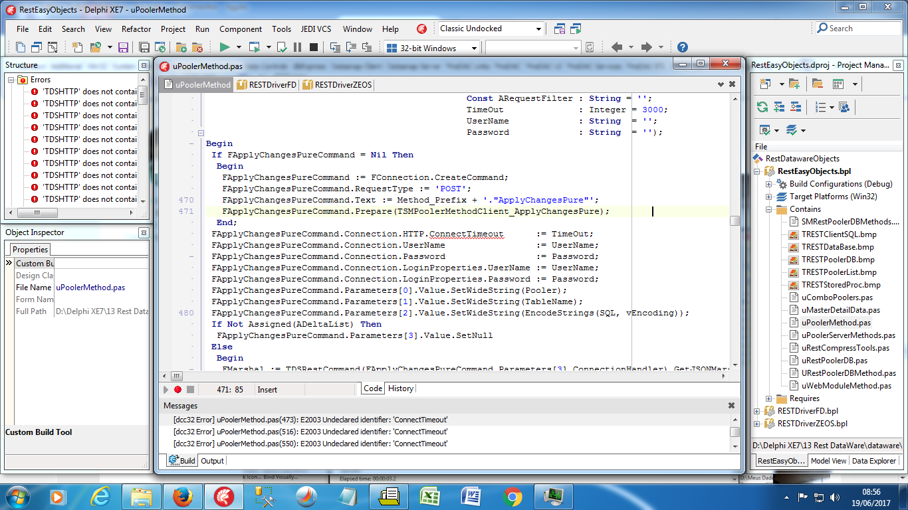908x510 pixels.
Task: Click the green Run button in toolbar
Action: (225, 47)
